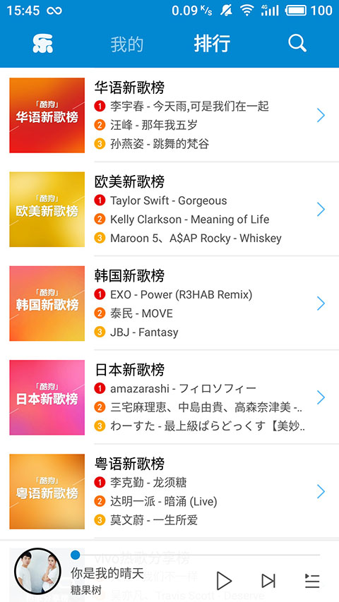Open 粤语新歌榜 via its chevron
The width and height of the screenshot is (339, 602).
[321, 491]
